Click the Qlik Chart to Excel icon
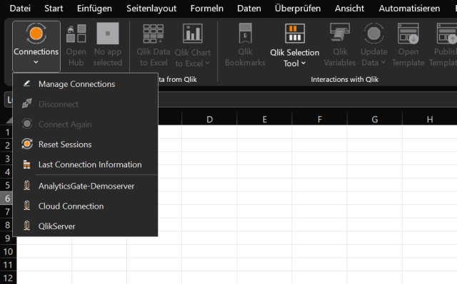The image size is (457, 284). pyautogui.click(x=192, y=33)
